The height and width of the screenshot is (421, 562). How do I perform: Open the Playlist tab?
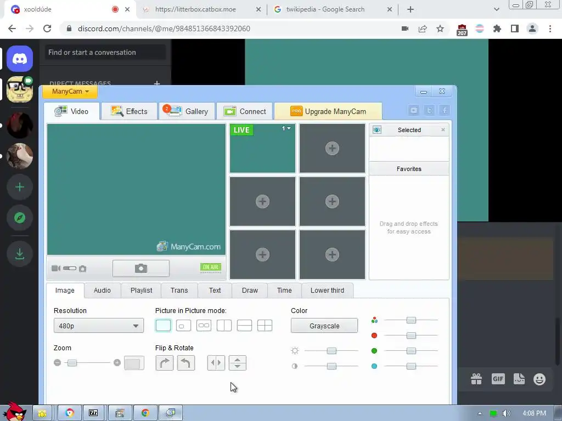141,291
